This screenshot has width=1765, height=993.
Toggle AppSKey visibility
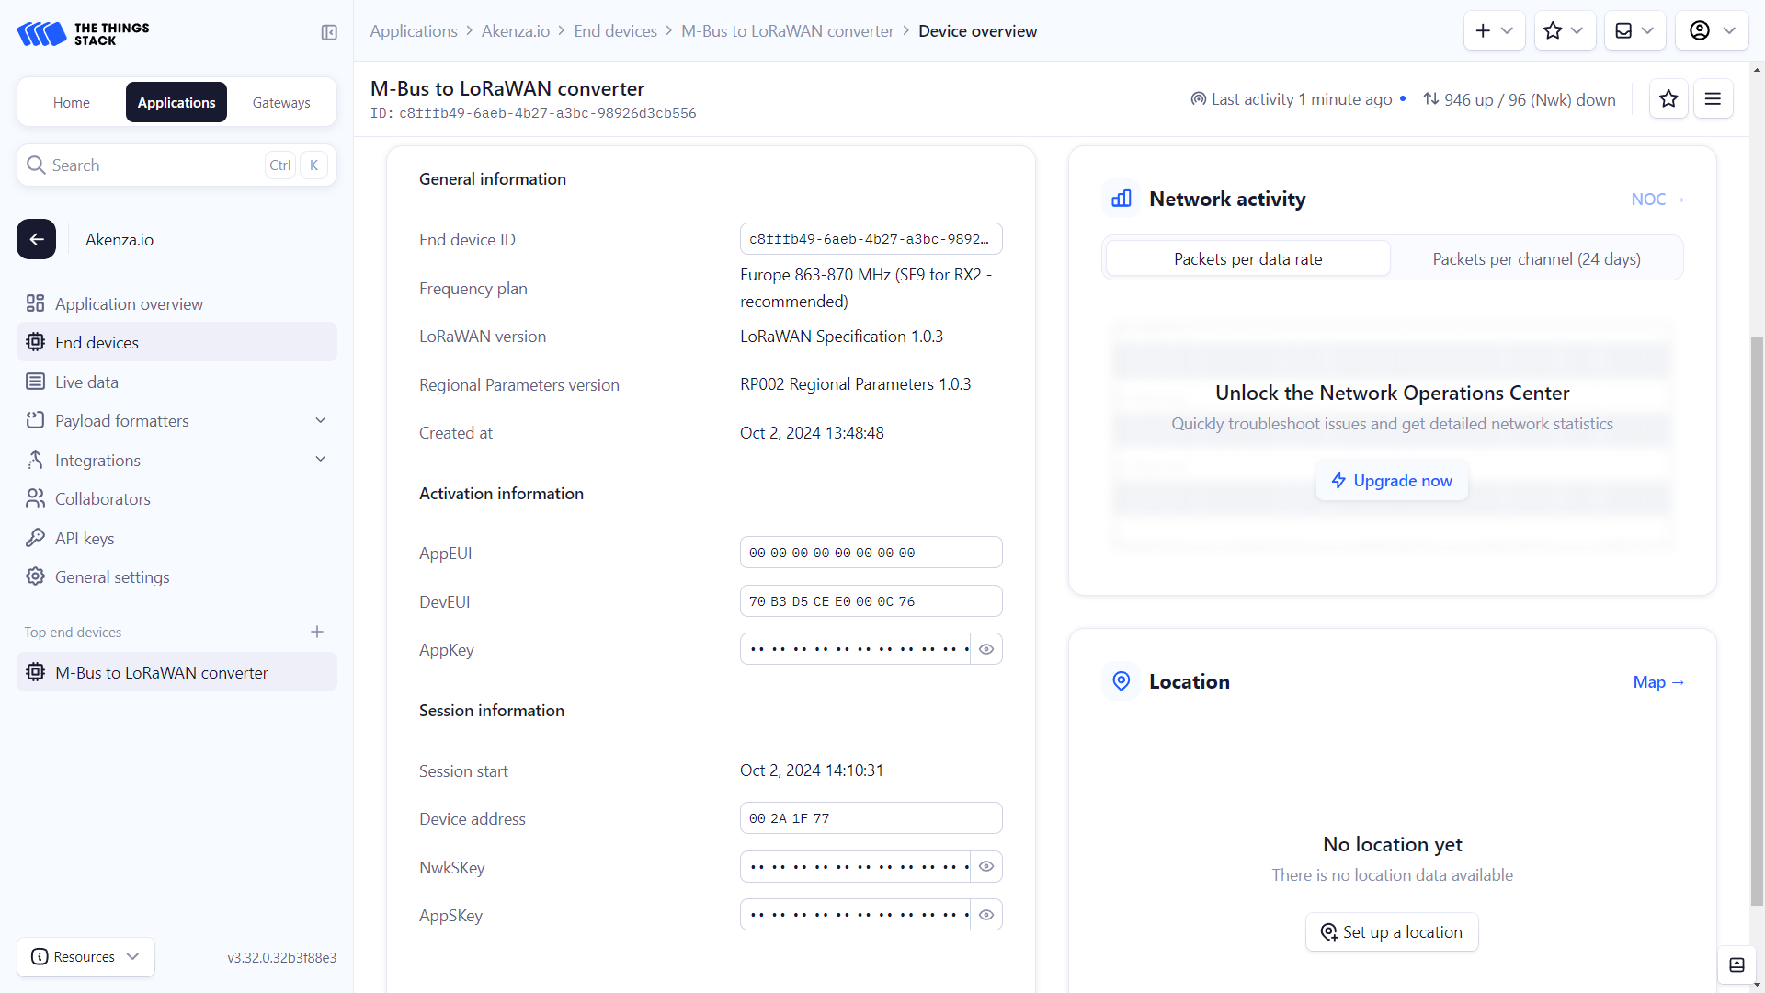(986, 915)
